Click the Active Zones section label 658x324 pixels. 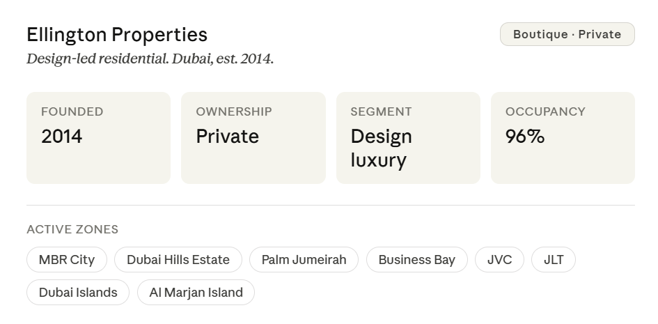[72, 229]
